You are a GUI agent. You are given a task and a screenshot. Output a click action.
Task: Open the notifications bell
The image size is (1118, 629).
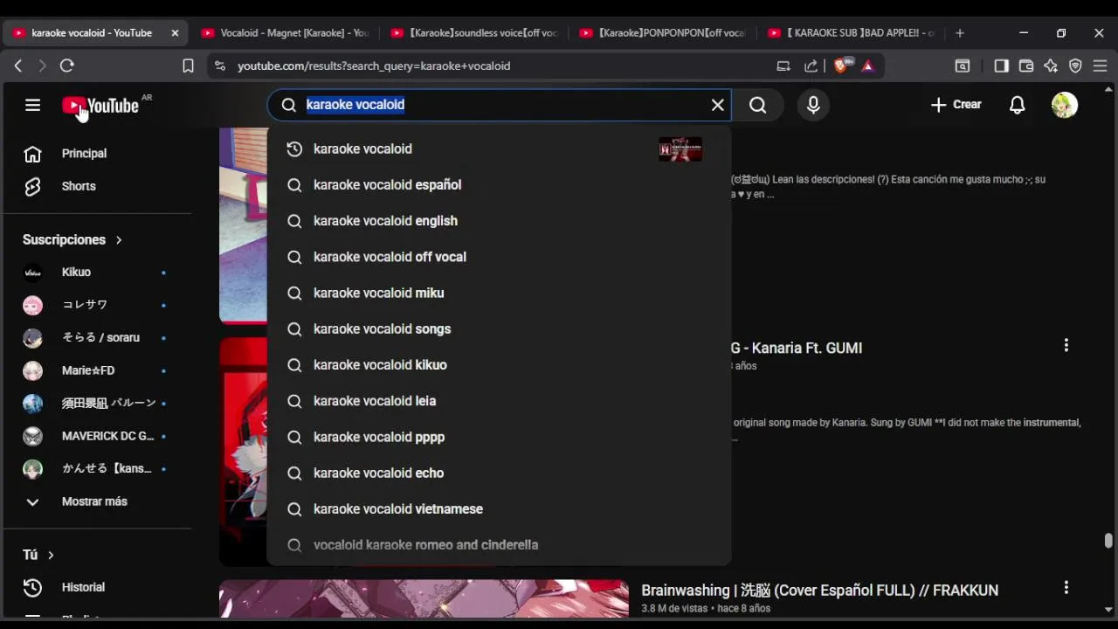1018,105
